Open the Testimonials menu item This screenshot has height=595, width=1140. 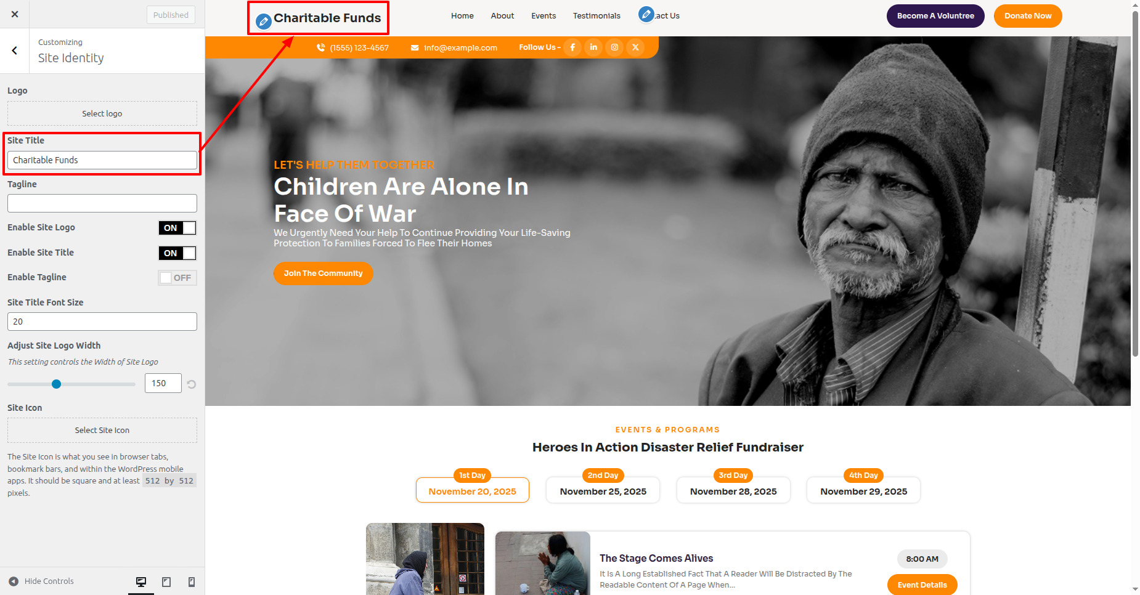596,16
